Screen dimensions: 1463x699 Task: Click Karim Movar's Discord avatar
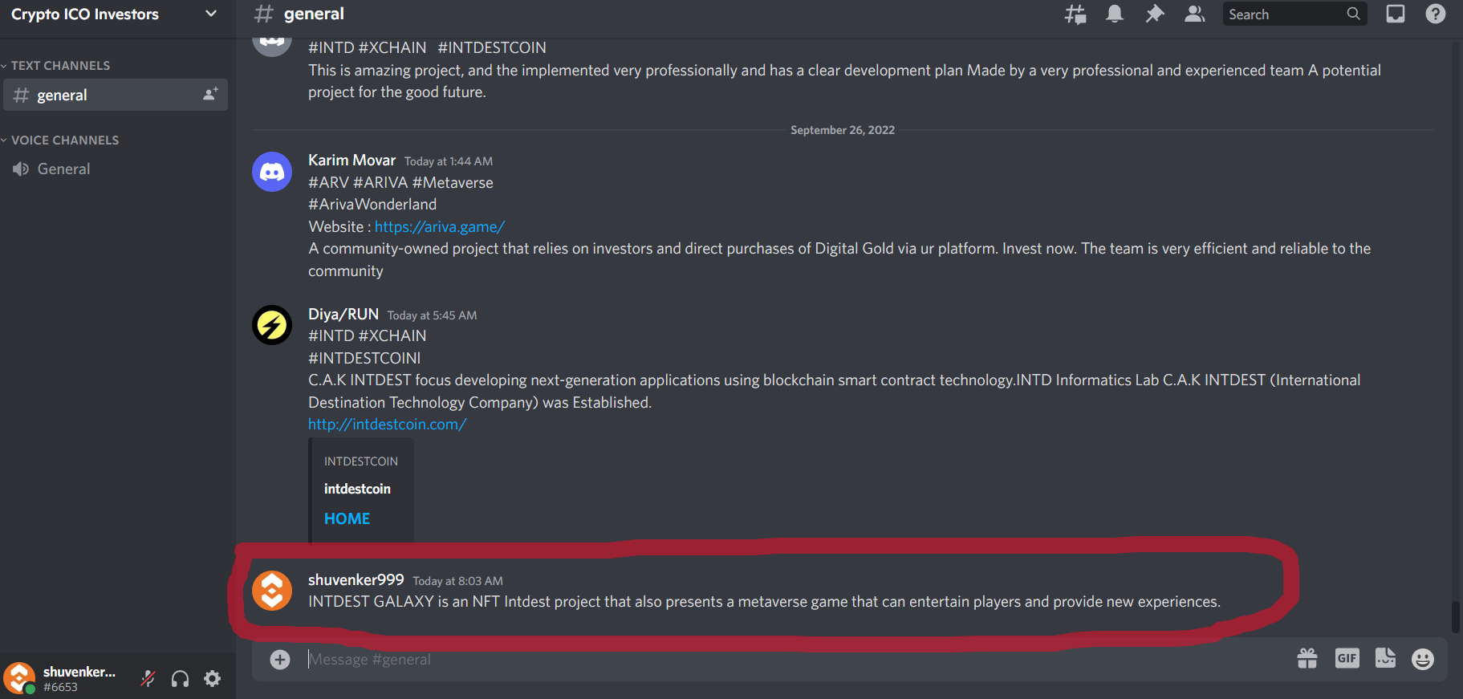pos(272,172)
